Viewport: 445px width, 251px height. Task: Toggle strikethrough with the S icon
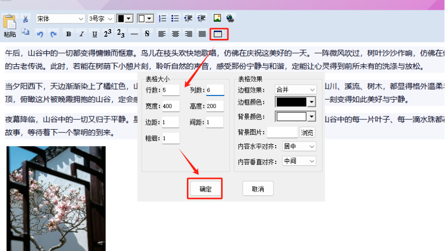point(147,34)
